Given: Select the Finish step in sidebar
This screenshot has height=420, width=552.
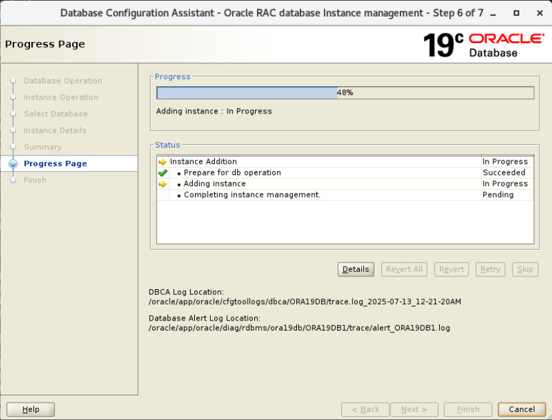Looking at the screenshot, I should pos(35,180).
